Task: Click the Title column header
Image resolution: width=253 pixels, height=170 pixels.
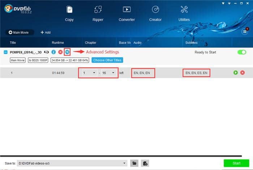Action: [x=13, y=43]
